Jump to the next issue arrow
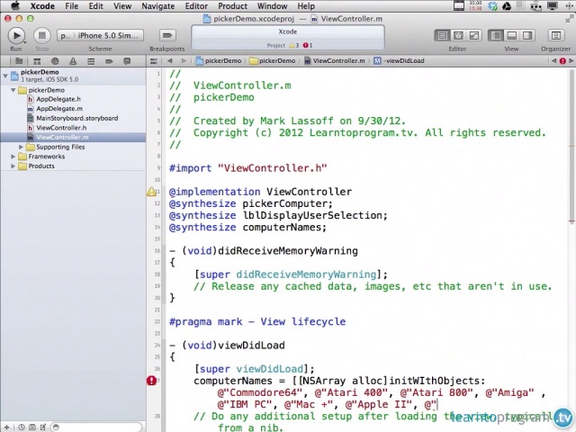Image resolution: width=576 pixels, height=432 pixels. click(x=571, y=61)
